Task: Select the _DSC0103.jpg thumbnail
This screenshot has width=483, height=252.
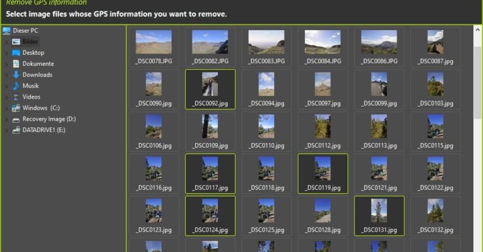Action: [436, 89]
